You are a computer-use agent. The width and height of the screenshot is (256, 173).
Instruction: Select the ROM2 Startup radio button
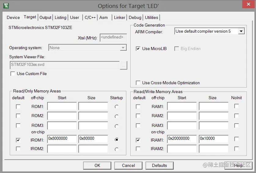click(x=117, y=116)
